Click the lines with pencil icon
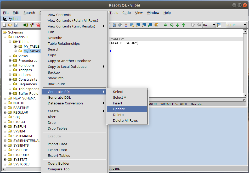This screenshot has width=249, height=173. [144, 25]
